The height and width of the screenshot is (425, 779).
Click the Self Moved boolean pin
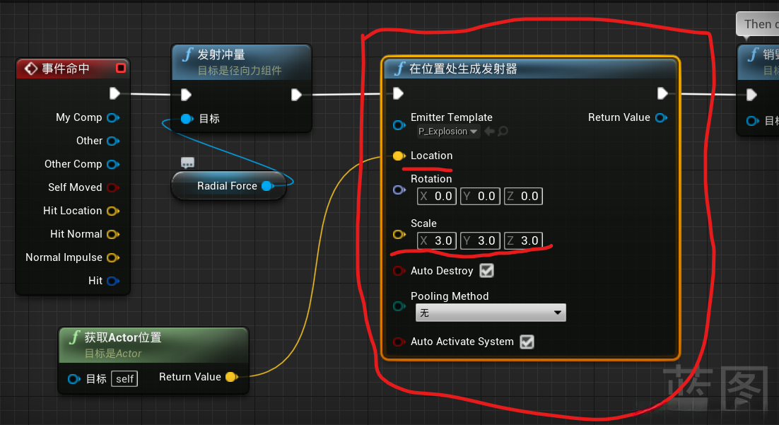(x=113, y=188)
